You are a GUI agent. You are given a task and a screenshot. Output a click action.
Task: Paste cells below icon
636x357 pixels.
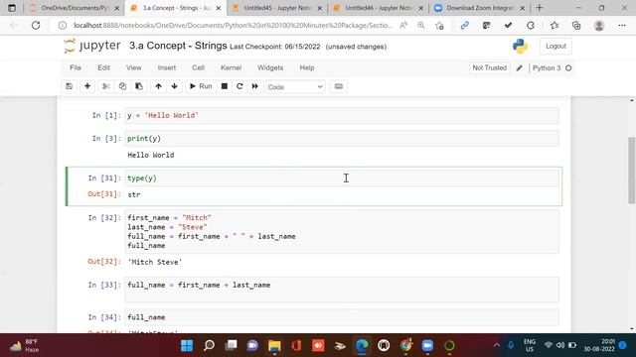pyautogui.click(x=139, y=86)
